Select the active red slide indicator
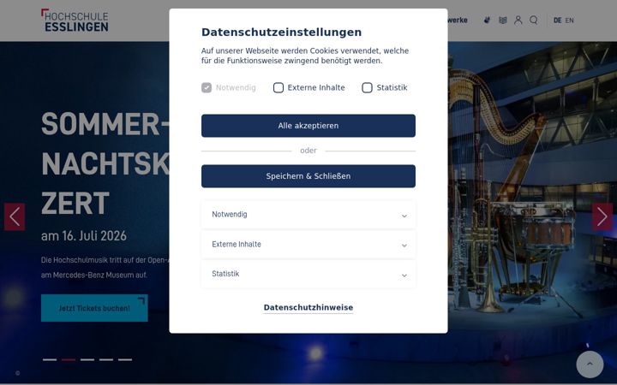 point(69,359)
